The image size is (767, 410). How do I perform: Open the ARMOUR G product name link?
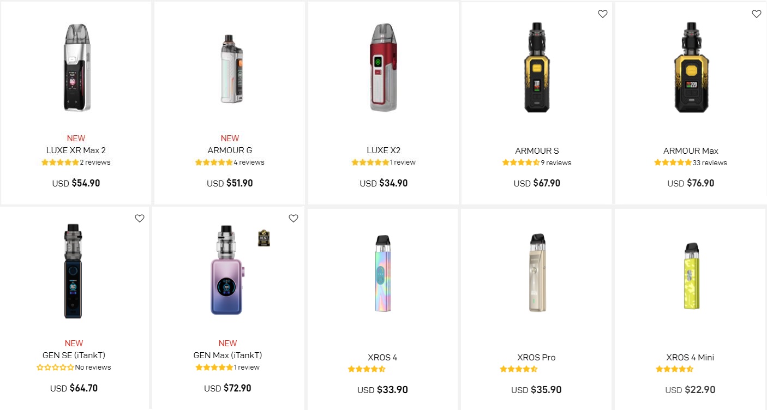pos(230,150)
